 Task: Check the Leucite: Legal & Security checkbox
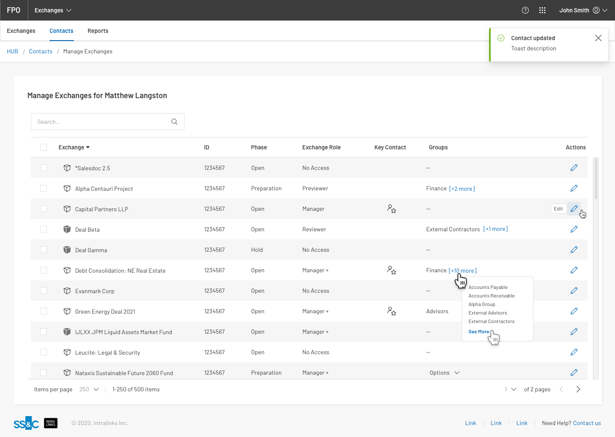(x=44, y=352)
